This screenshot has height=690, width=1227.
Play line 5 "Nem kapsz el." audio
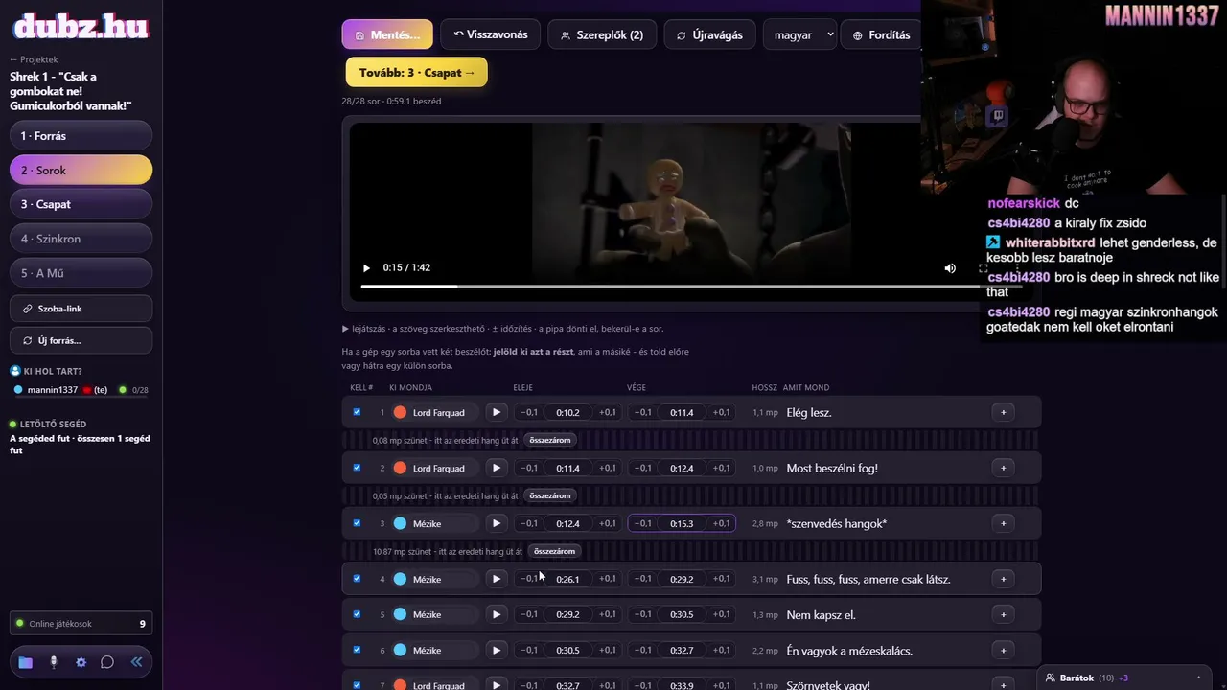click(x=496, y=614)
